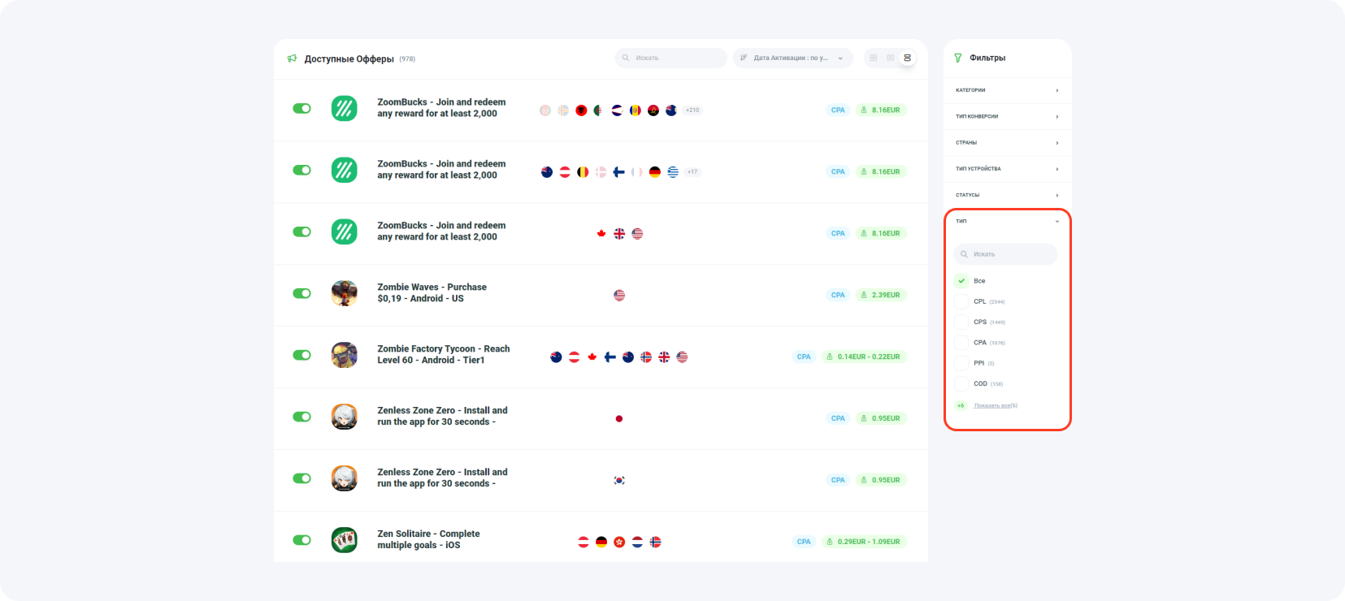The width and height of the screenshot is (1345, 601).
Task: Click the Zombie Factory Tycoon app icon
Action: click(x=344, y=355)
